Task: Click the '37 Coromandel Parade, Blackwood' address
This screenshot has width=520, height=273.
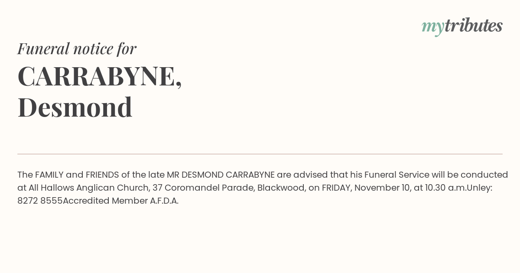Action: tap(229, 188)
